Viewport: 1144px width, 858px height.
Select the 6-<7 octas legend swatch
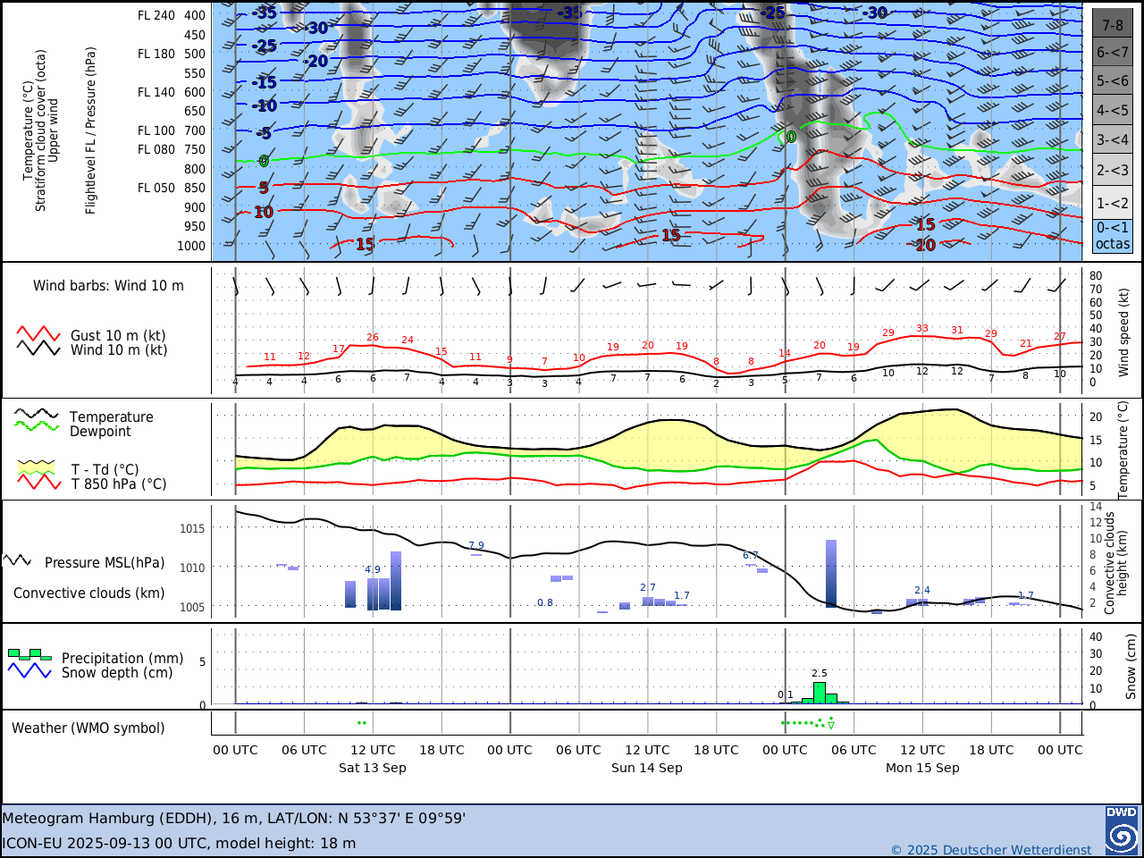1113,52
